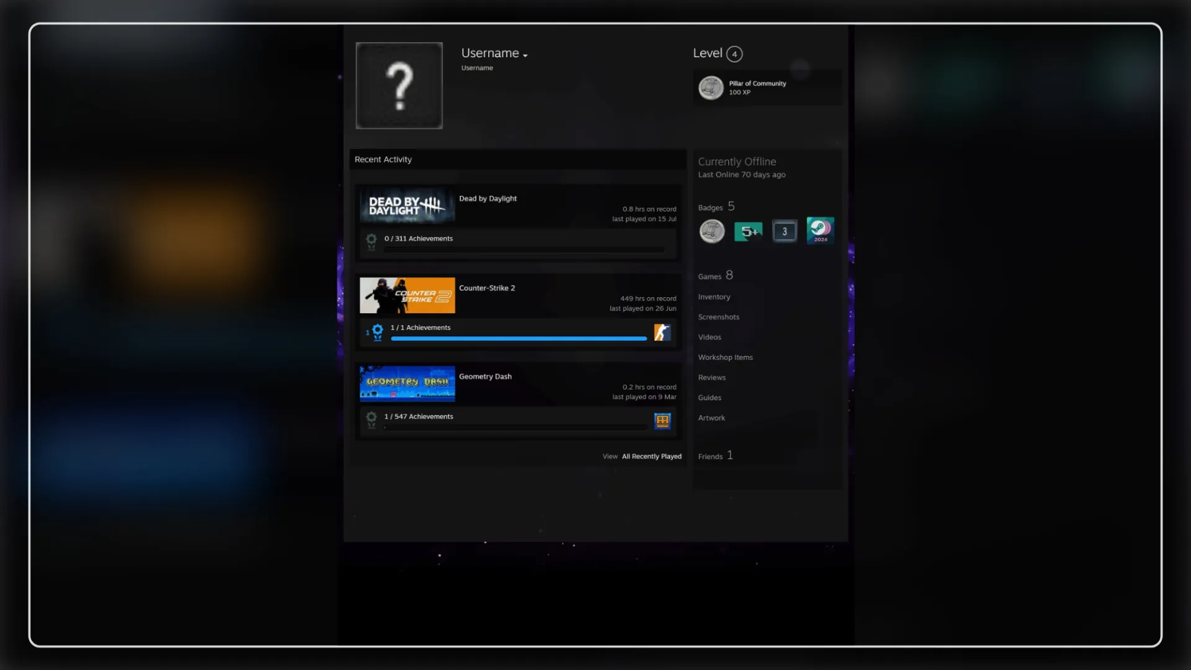1191x670 pixels.
Task: Open the Username dropdown arrow
Action: point(525,55)
